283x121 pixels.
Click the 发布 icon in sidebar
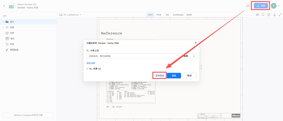[7, 38]
